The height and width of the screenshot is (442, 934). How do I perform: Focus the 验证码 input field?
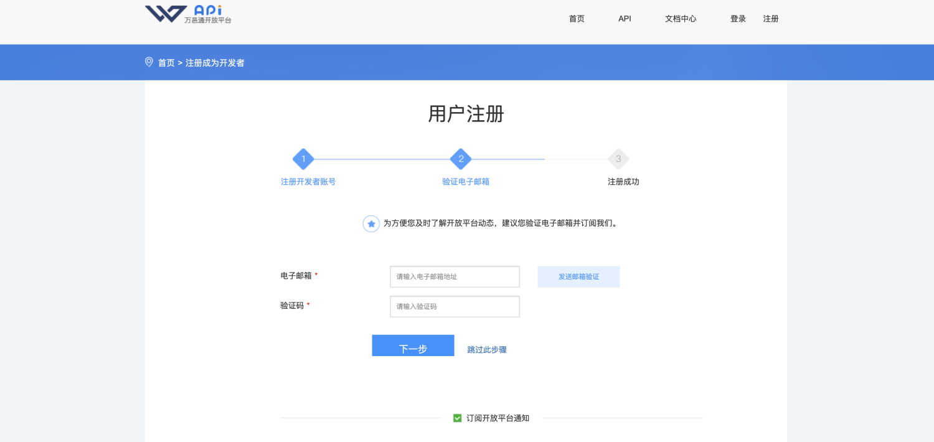point(455,306)
